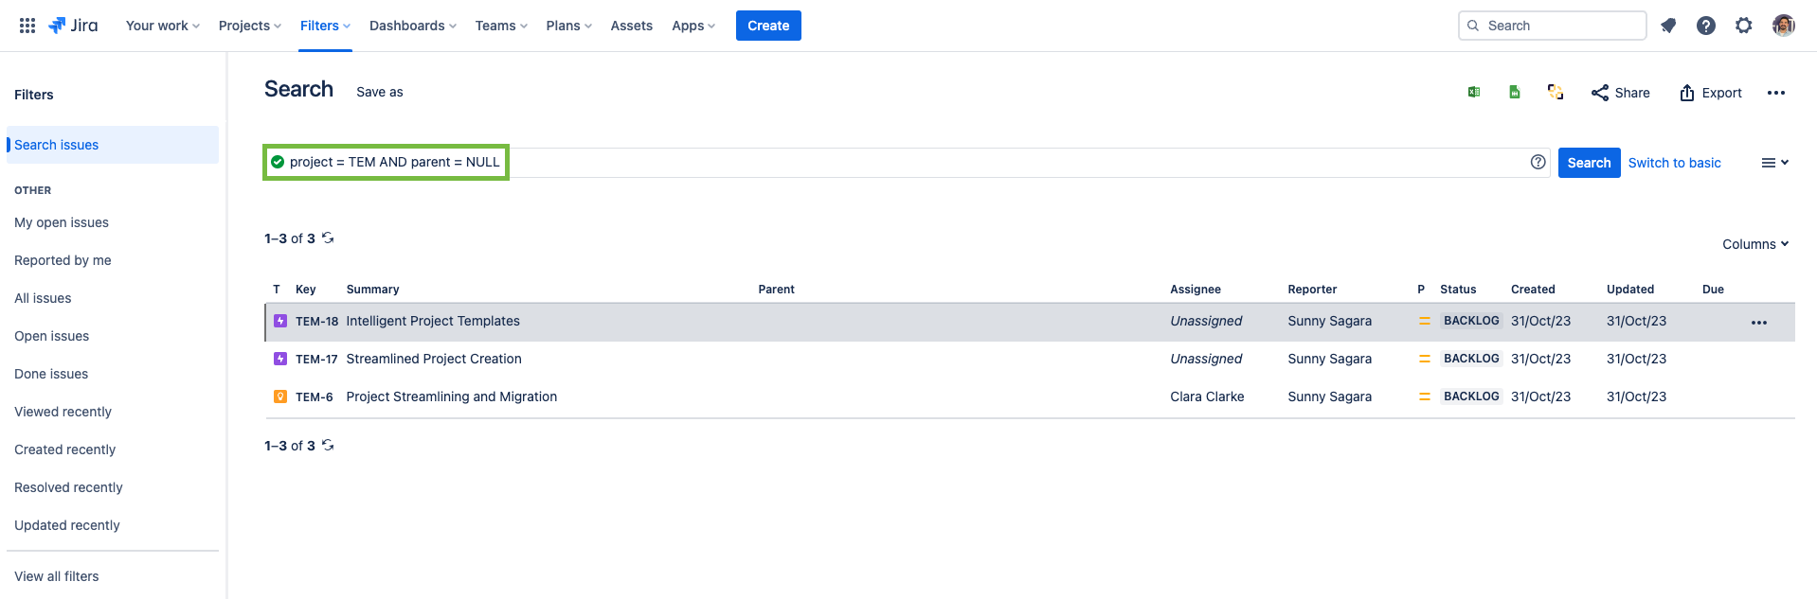Screen dimensions: 1817x599
Task: Click the help question mark icon
Action: (1705, 26)
